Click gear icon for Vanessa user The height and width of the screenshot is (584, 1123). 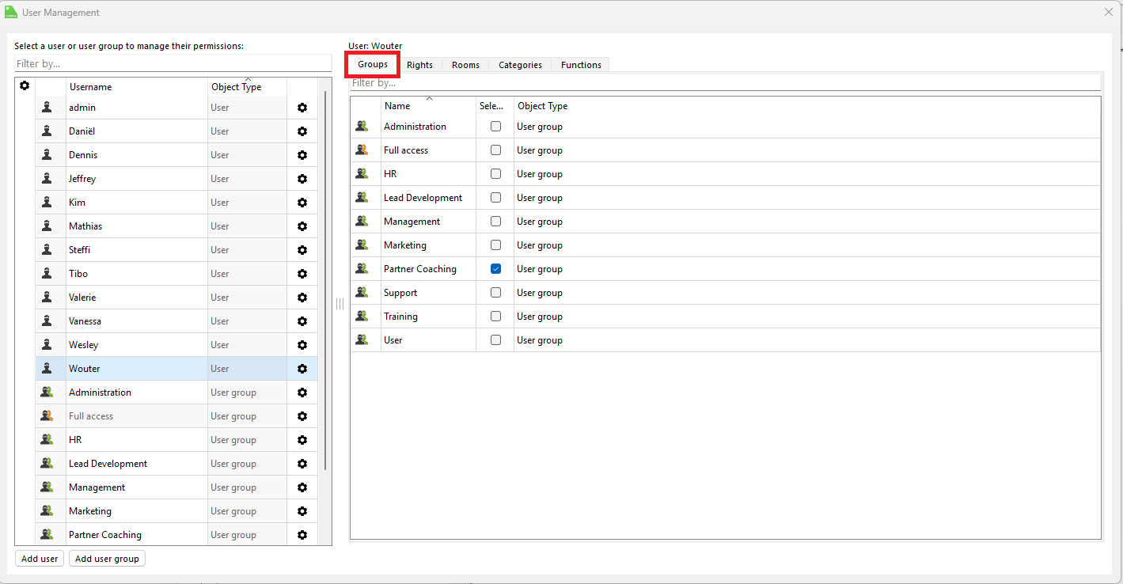[x=302, y=321]
